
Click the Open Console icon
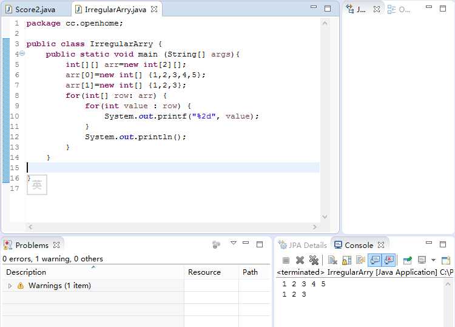pyautogui.click(x=446, y=260)
